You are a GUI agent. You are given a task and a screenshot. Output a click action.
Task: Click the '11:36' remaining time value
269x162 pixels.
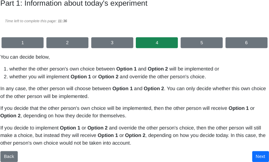[63, 21]
